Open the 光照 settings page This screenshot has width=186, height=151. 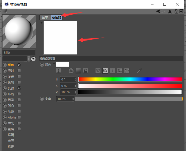click(11, 141)
